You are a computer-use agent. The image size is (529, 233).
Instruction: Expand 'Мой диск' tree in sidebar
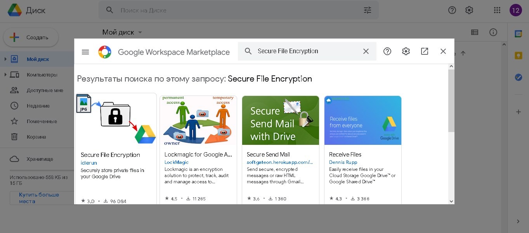tap(5, 59)
